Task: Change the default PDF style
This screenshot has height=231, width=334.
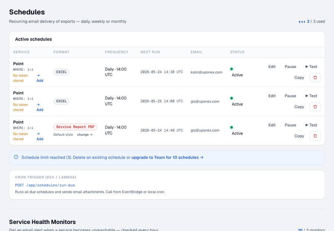Action: [85, 135]
